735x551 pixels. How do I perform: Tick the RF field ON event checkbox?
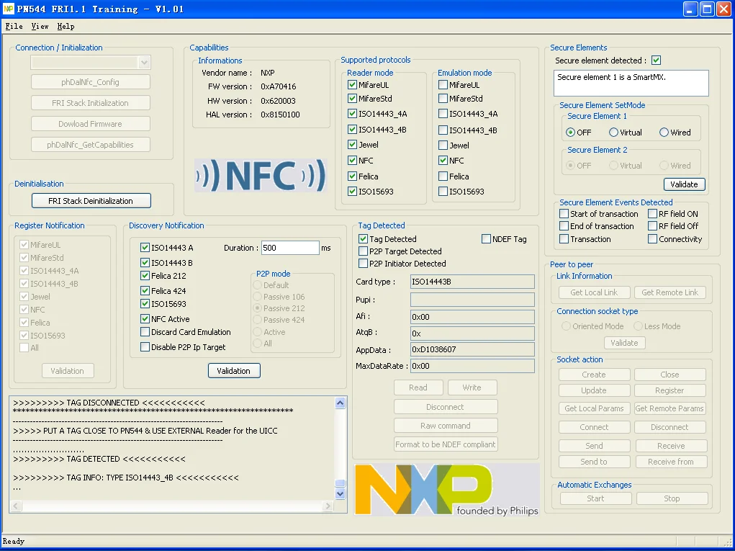click(x=653, y=214)
